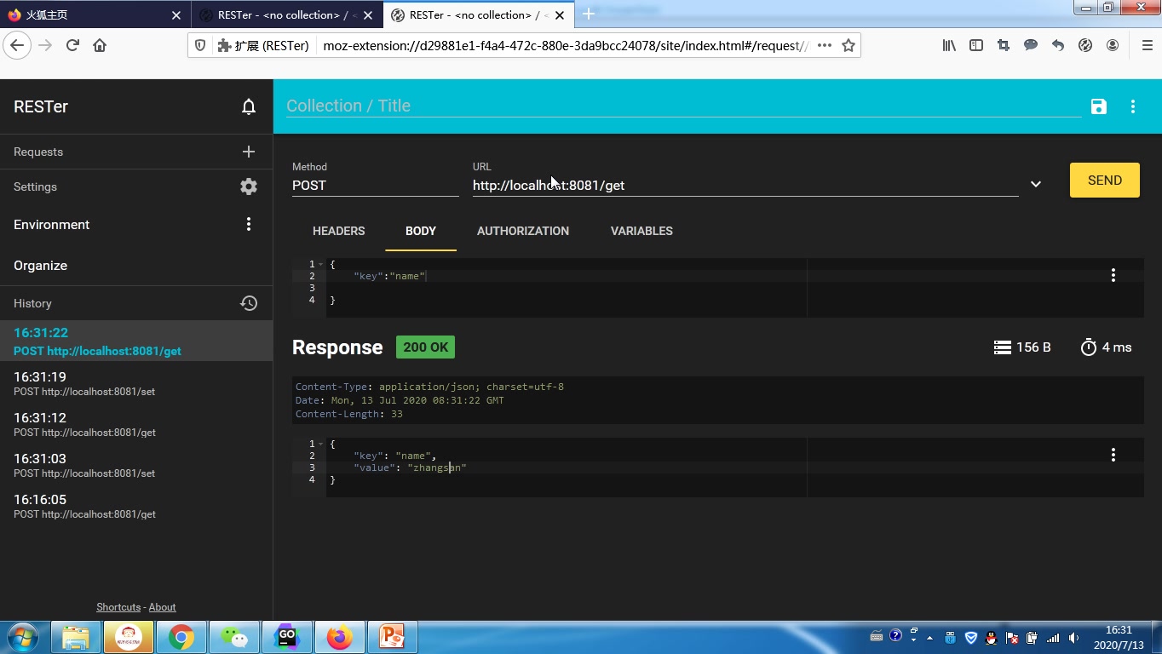Open history entry 16:16:05 POST /get
1162x654 pixels.
coord(136,506)
